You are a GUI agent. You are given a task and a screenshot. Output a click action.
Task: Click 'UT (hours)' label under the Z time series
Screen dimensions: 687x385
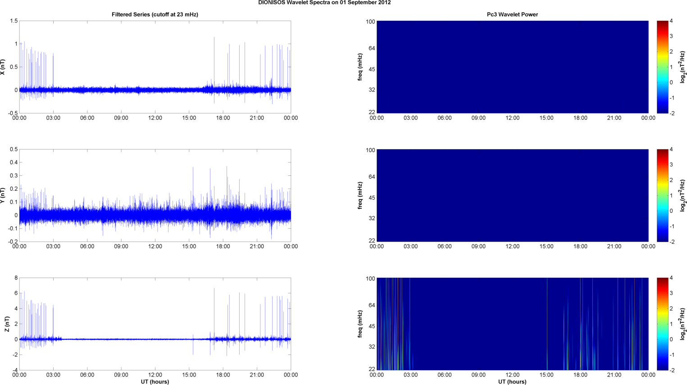pos(155,382)
